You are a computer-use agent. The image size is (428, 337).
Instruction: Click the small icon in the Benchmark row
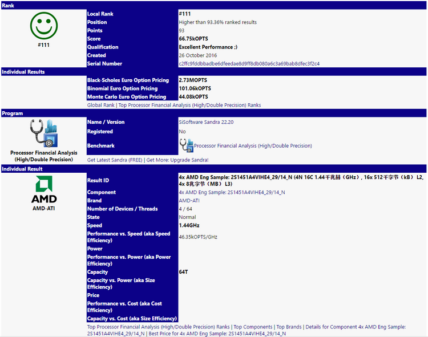[186, 145]
